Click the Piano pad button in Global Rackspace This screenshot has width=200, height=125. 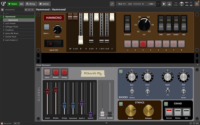coord(47,72)
